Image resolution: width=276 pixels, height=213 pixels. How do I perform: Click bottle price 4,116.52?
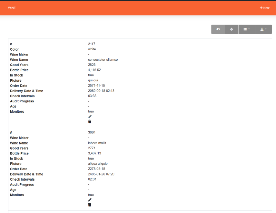click(94, 70)
